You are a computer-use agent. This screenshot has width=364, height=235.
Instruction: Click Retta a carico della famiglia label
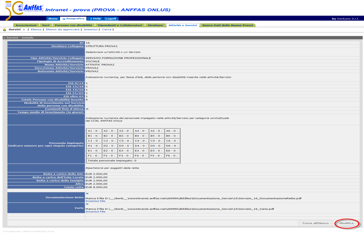click(x=60, y=181)
